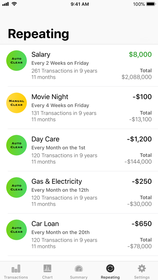Open the Transactions tab coins icon
The width and height of the screenshot is (158, 280).
16,268
